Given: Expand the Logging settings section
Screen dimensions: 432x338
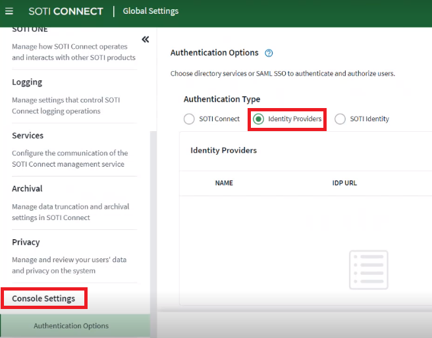Looking at the screenshot, I should [x=27, y=82].
